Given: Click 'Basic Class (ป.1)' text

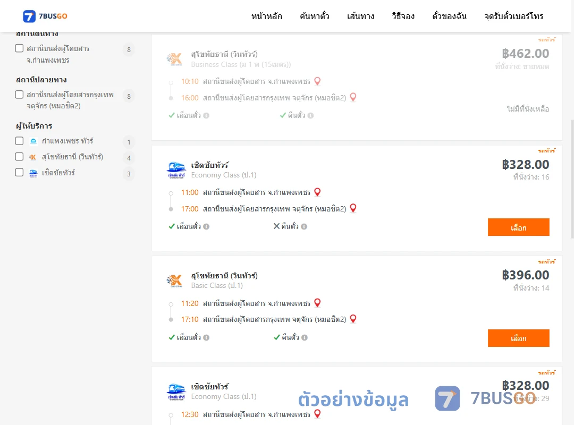Looking at the screenshot, I should 217,285.
